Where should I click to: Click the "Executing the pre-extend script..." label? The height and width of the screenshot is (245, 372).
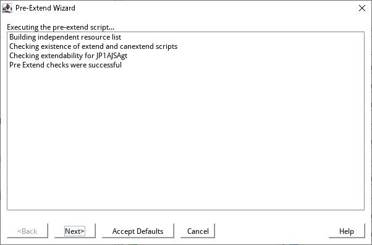point(61,27)
